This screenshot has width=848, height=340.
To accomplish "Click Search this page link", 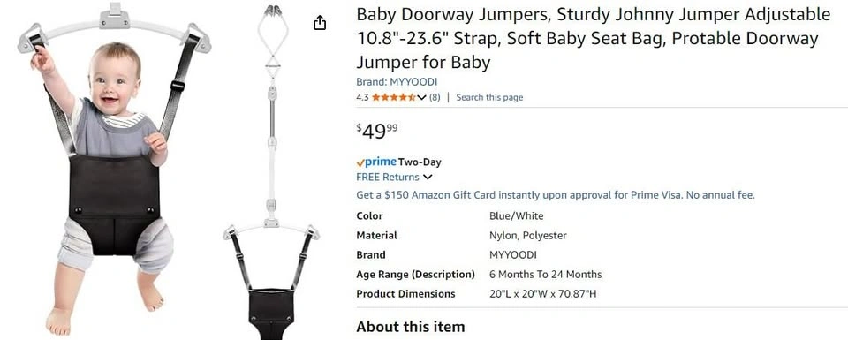I will pyautogui.click(x=489, y=97).
